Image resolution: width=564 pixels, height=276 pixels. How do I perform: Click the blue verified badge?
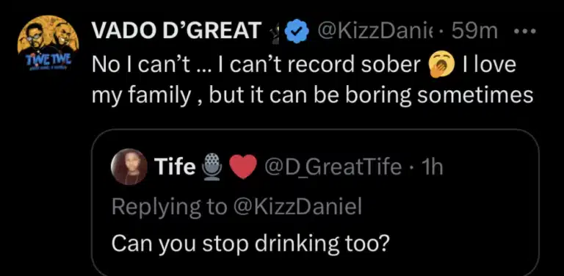297,32
